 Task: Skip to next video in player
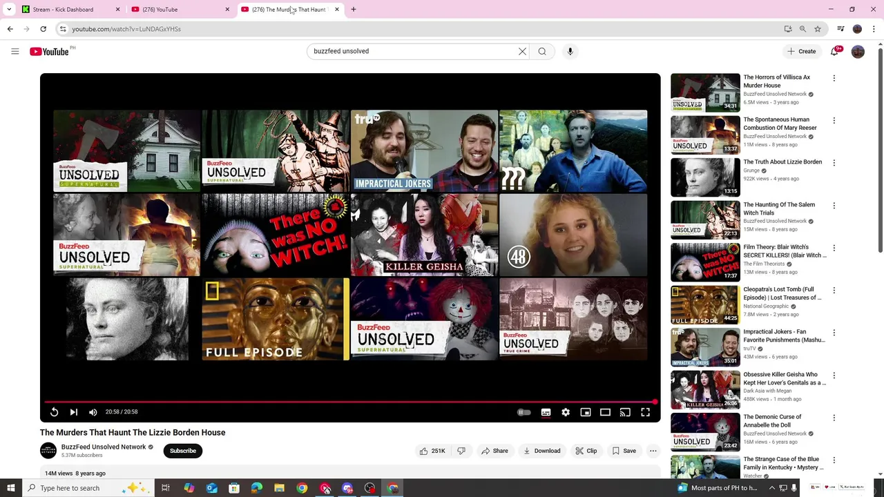pyautogui.click(x=74, y=412)
